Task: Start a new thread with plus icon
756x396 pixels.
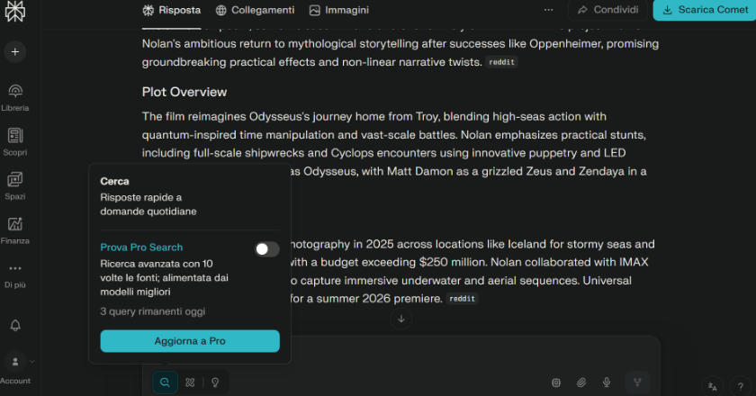Action: pyautogui.click(x=14, y=51)
